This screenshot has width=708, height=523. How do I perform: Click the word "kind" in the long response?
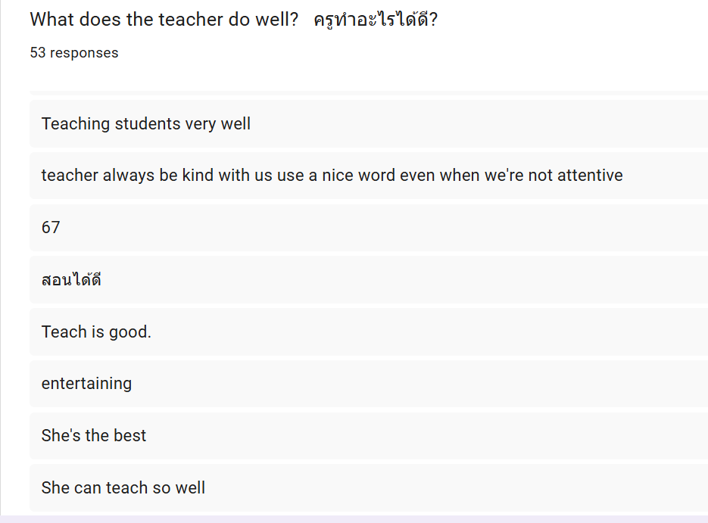coord(198,176)
